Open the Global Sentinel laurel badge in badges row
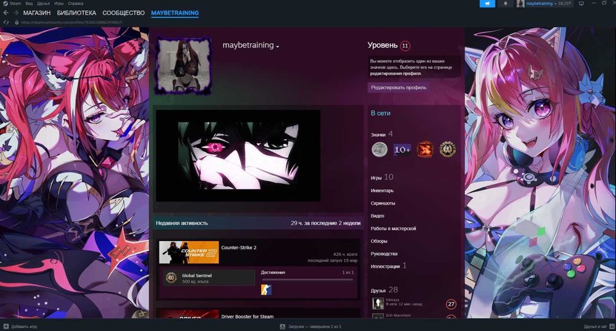 click(447, 149)
